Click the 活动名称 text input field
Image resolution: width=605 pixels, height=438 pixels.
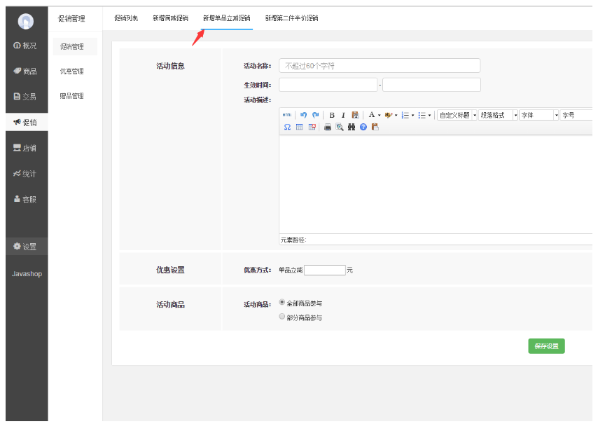pos(380,66)
